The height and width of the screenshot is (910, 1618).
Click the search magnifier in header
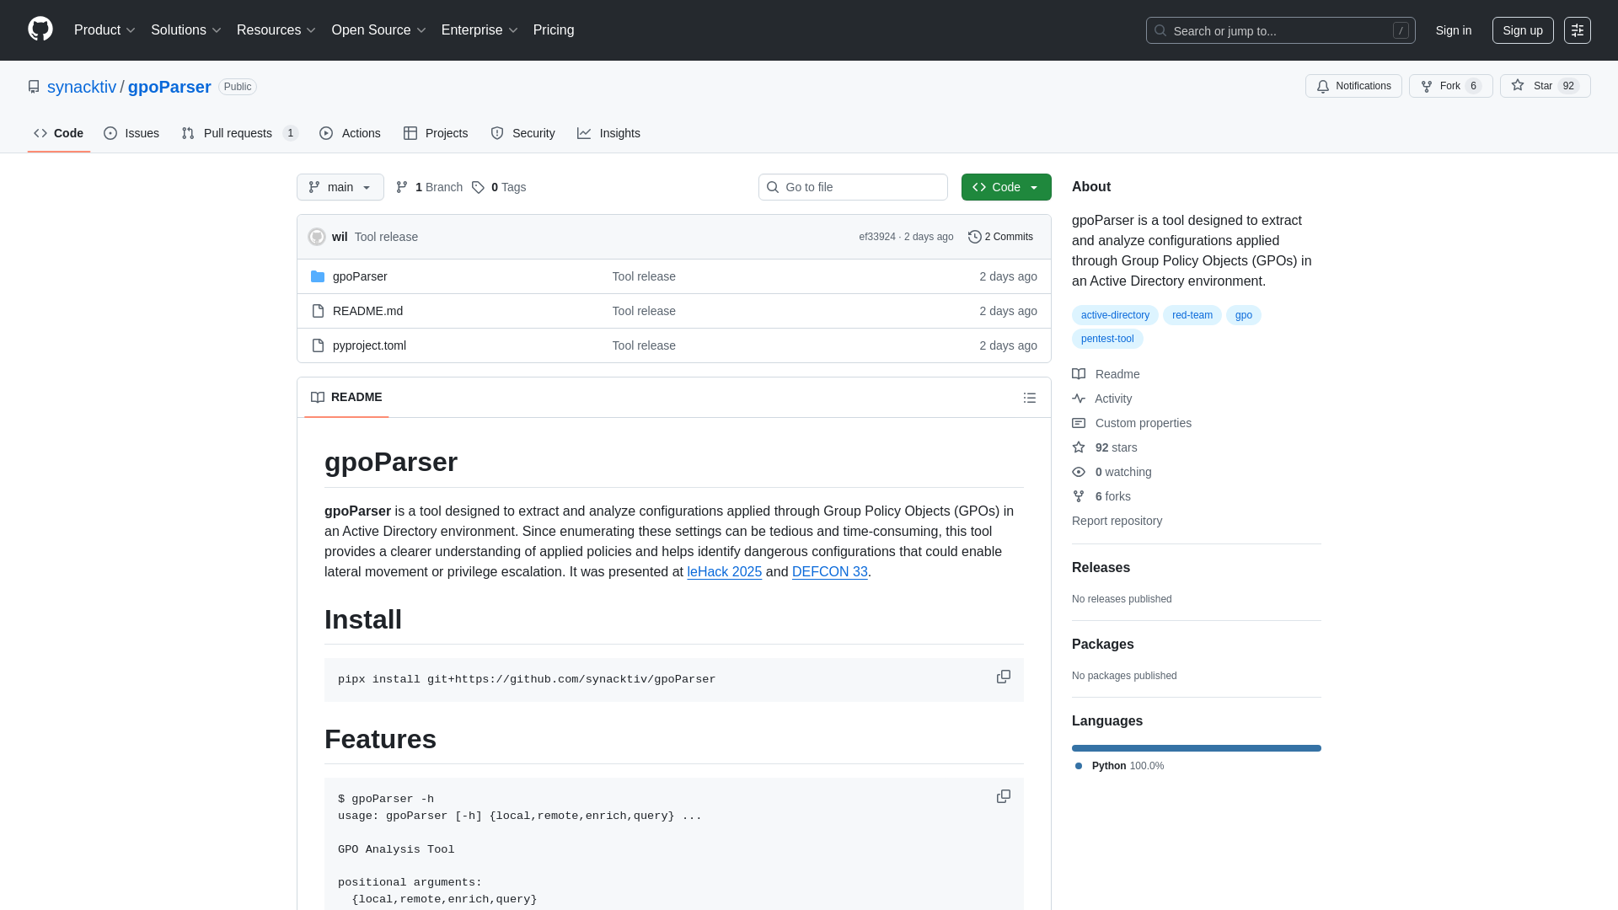coord(1160,30)
